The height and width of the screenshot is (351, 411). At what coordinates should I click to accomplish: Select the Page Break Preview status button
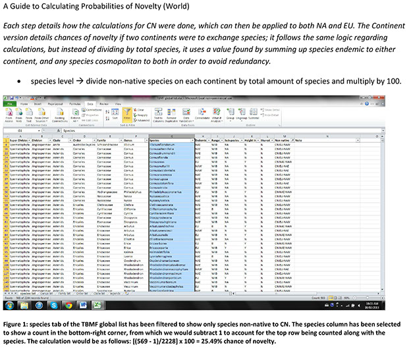341,298
